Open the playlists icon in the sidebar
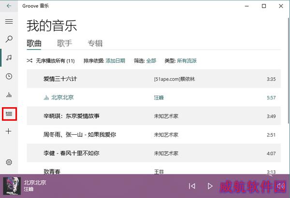This screenshot has width=290, height=198. coord(9,114)
